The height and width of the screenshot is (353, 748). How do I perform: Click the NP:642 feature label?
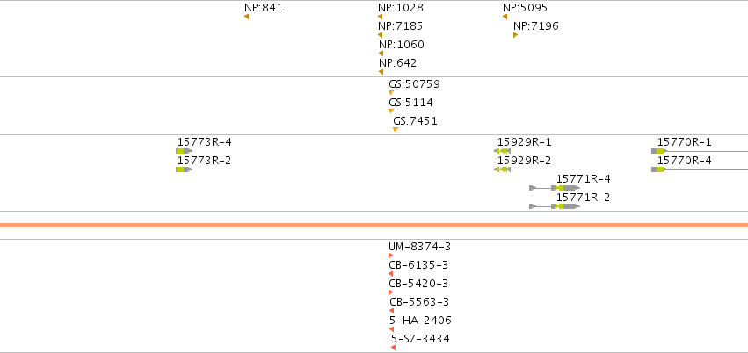pyautogui.click(x=398, y=63)
